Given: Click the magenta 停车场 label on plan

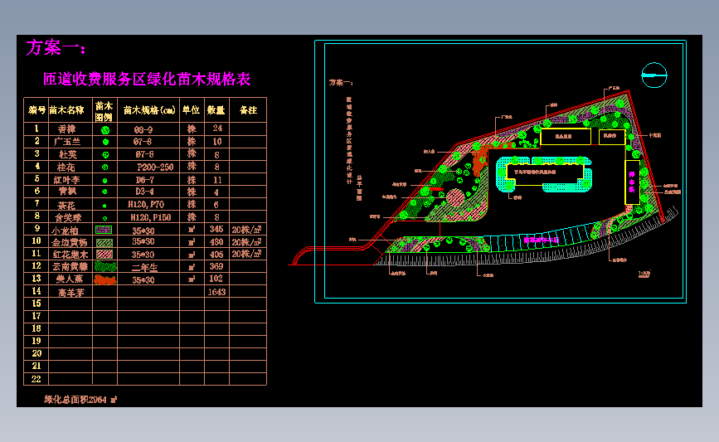Looking at the screenshot, I should tap(632, 182).
